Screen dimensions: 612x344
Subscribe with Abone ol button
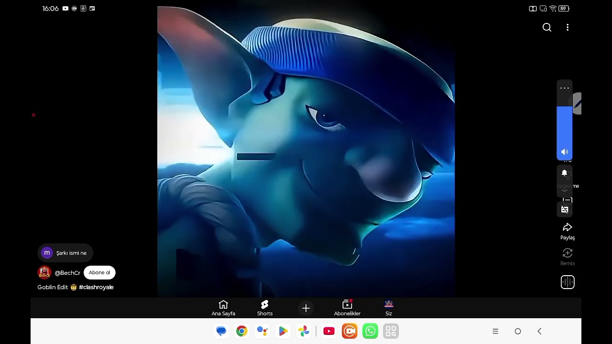click(99, 272)
